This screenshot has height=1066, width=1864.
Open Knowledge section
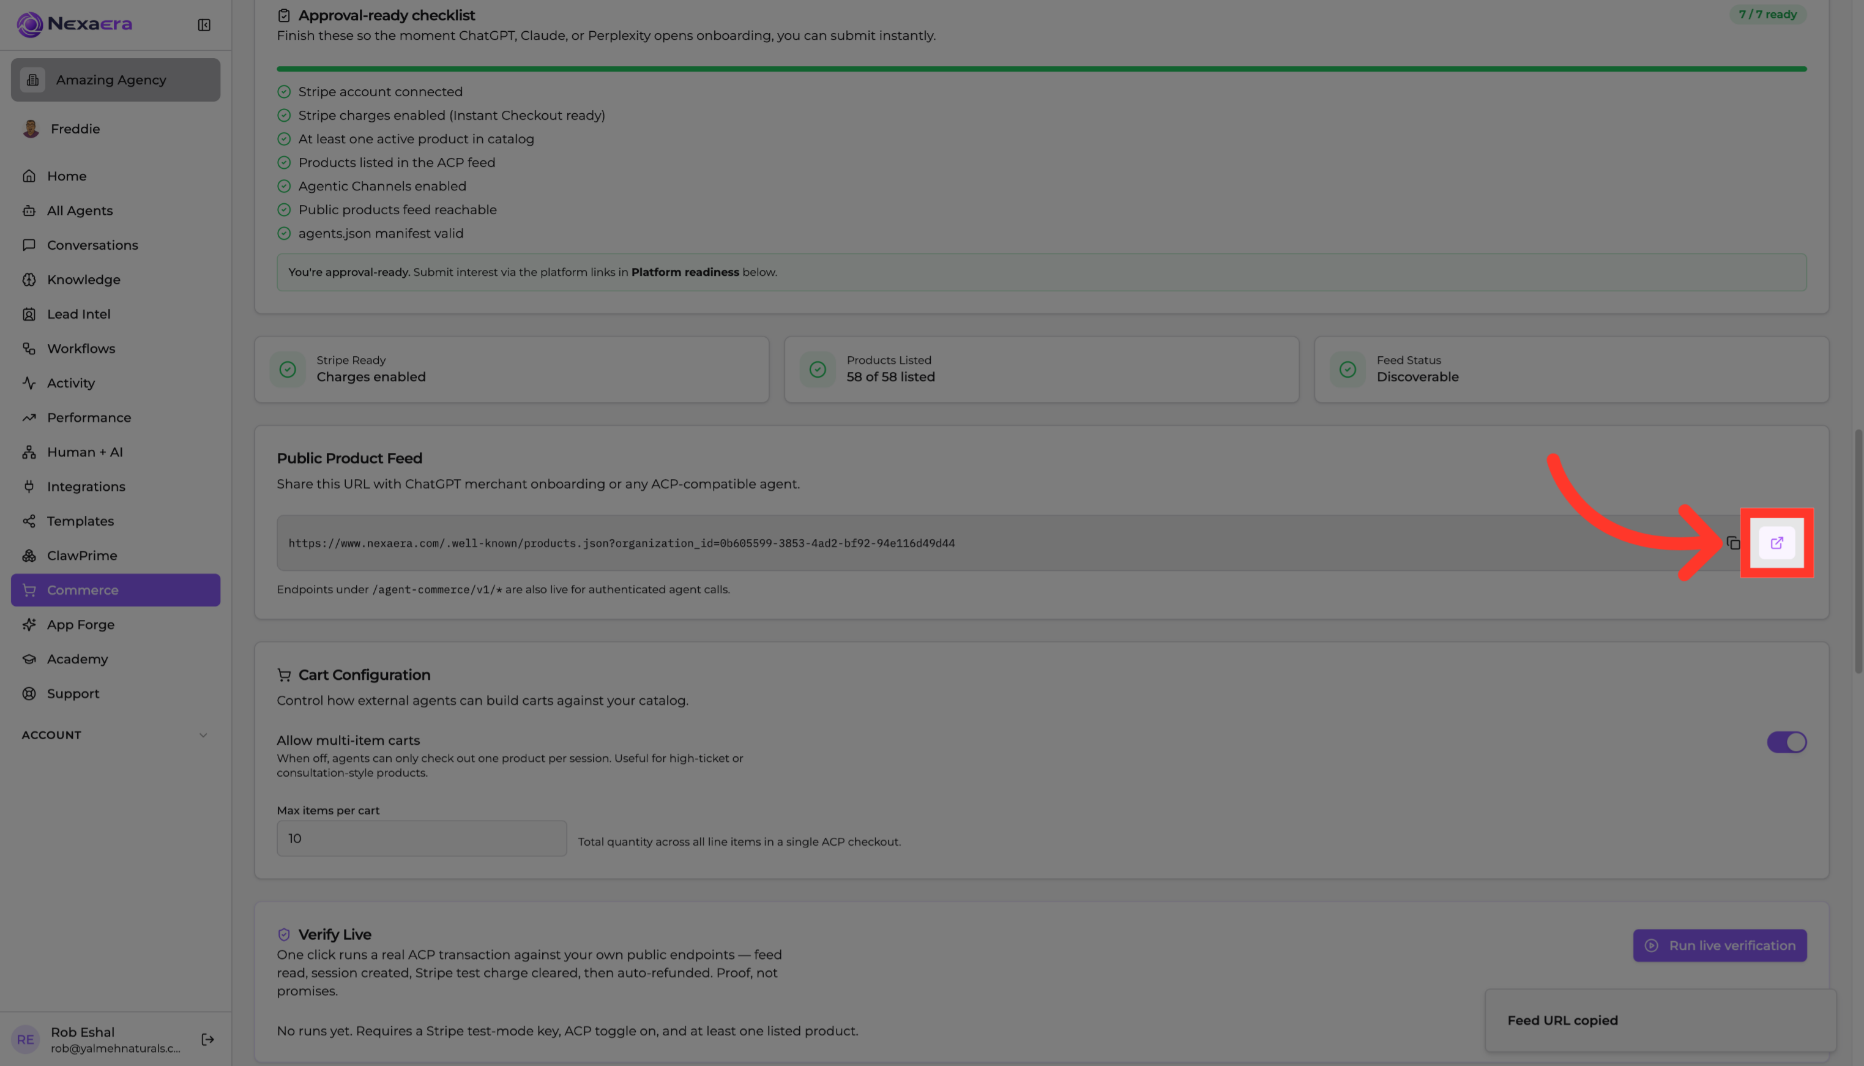[116, 279]
